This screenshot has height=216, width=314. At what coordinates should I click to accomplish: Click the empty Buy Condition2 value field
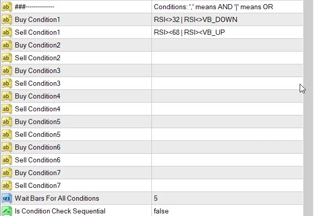click(225, 45)
